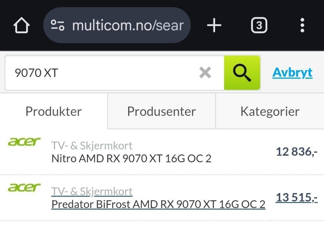This screenshot has width=324, height=238.
Task: Tap the green magnifier to run the search
Action: click(x=242, y=72)
